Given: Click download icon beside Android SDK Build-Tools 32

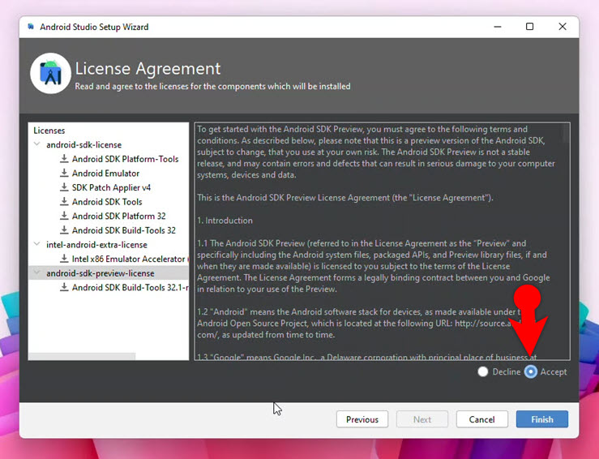Looking at the screenshot, I should [x=64, y=229].
